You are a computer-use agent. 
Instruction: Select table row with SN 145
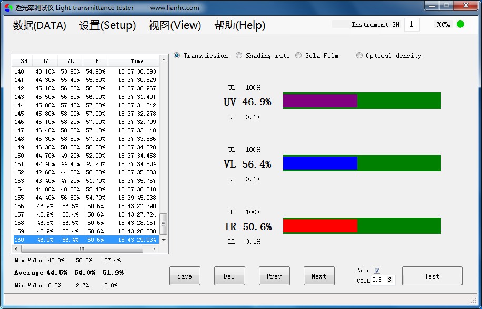(x=86, y=114)
